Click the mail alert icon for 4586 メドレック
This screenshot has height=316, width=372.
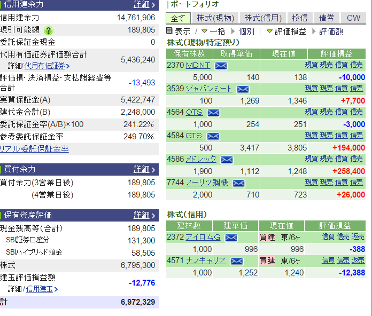click(227, 160)
